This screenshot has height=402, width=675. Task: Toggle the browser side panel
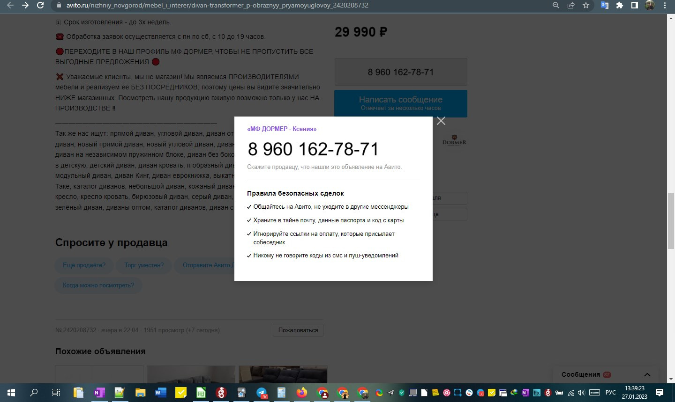tap(635, 5)
